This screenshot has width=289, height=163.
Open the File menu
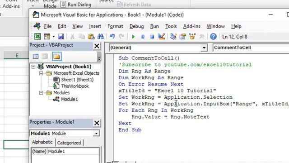tap(47, 26)
